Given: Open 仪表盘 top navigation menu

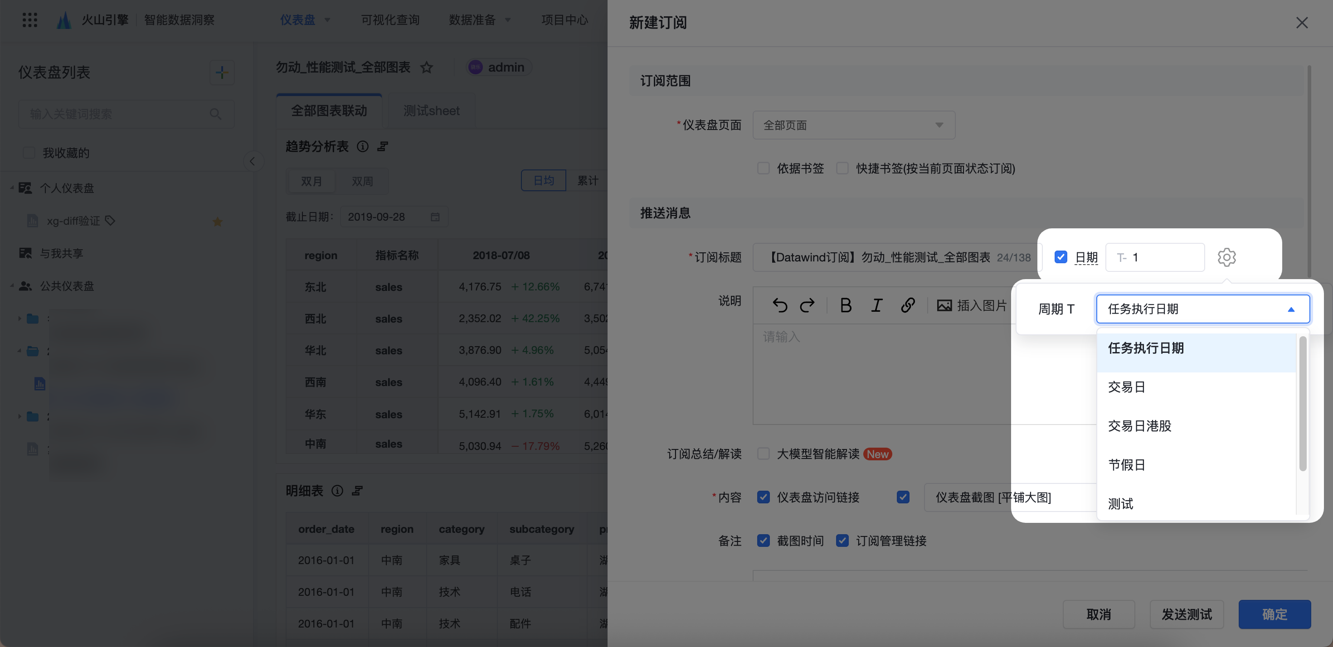Looking at the screenshot, I should coord(305,19).
